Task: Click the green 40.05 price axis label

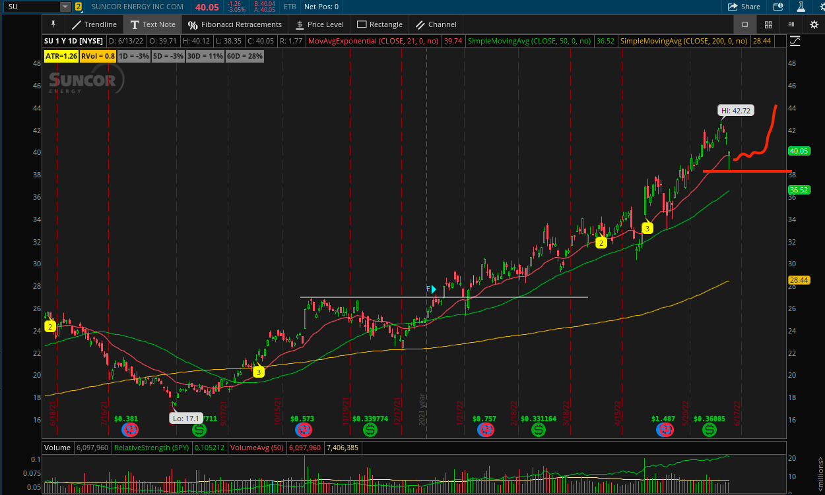Action: (799, 151)
